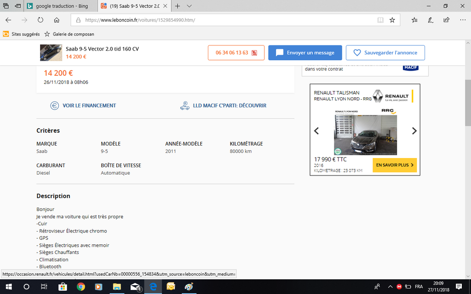Open the Mail app on taskbar
Image resolution: width=471 pixels, height=294 pixels.
(x=135, y=287)
